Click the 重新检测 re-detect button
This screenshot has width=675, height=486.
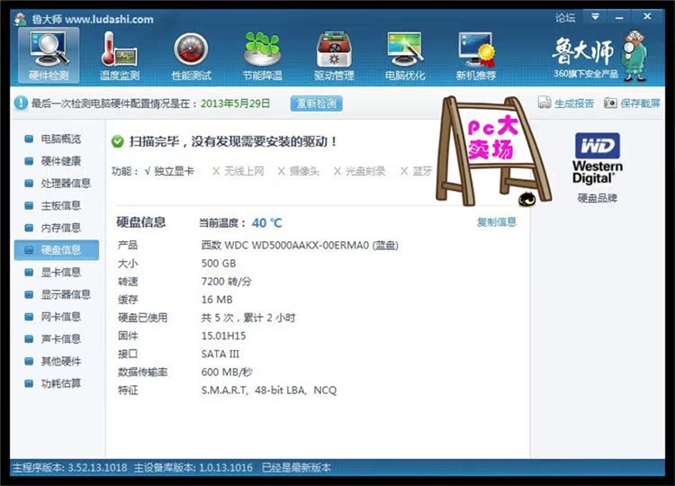pos(316,103)
